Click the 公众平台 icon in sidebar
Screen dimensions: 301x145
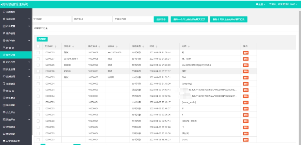point(4,112)
